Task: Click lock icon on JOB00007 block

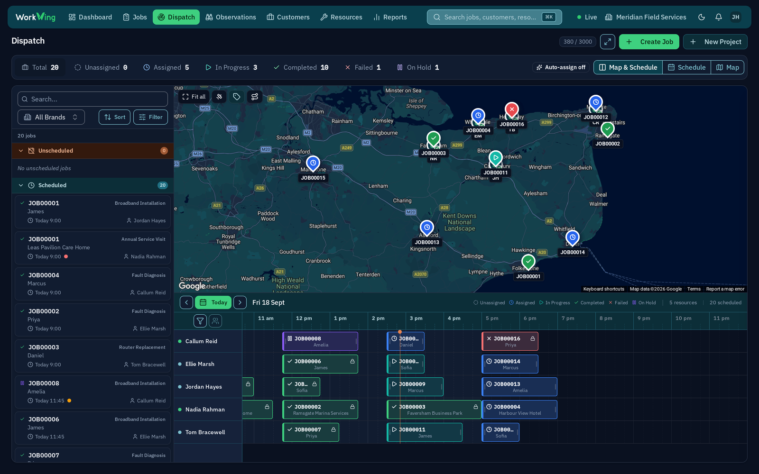Action: tap(333, 429)
